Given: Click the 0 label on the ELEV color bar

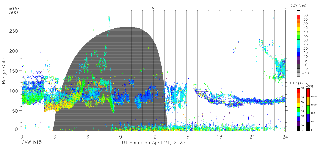Looking at the screenshot, I should click(x=306, y=65).
